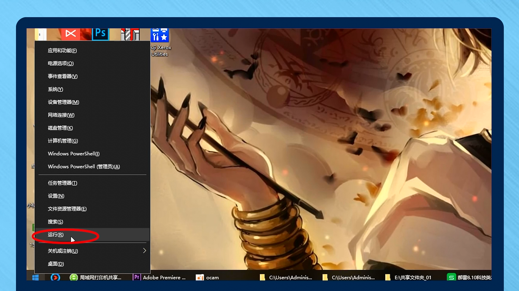Open Event Viewer (事件查看器)

93,76
